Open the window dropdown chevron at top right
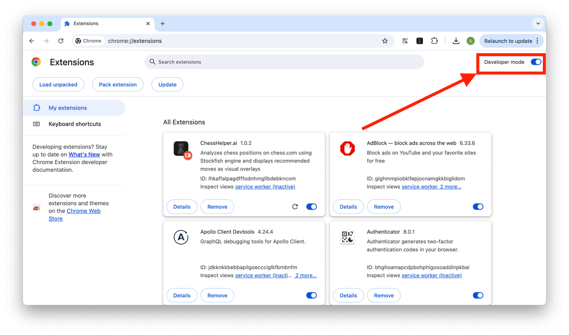The height and width of the screenshot is (335, 569). 538,23
